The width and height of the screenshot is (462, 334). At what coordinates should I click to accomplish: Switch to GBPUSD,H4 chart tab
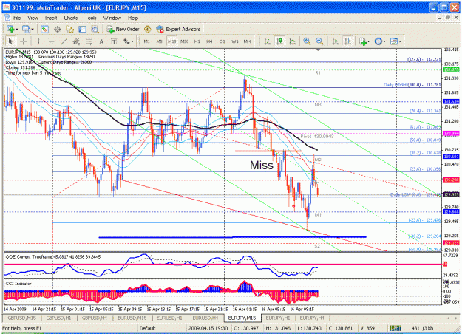point(95,318)
